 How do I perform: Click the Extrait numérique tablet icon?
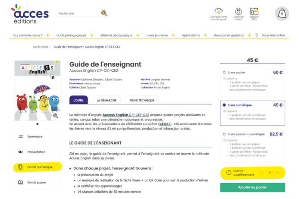tap(21, 167)
